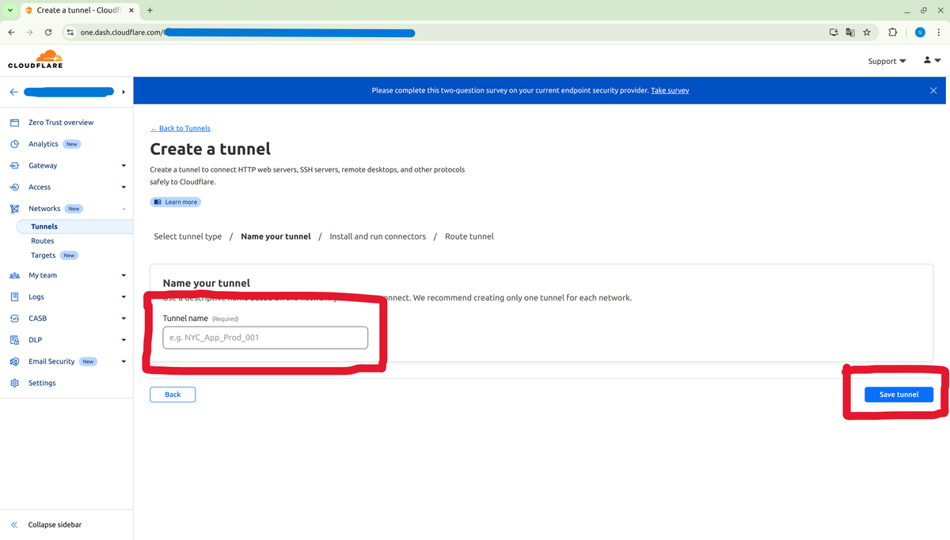Open the Support dropdown
This screenshot has width=950, height=540.
click(887, 61)
